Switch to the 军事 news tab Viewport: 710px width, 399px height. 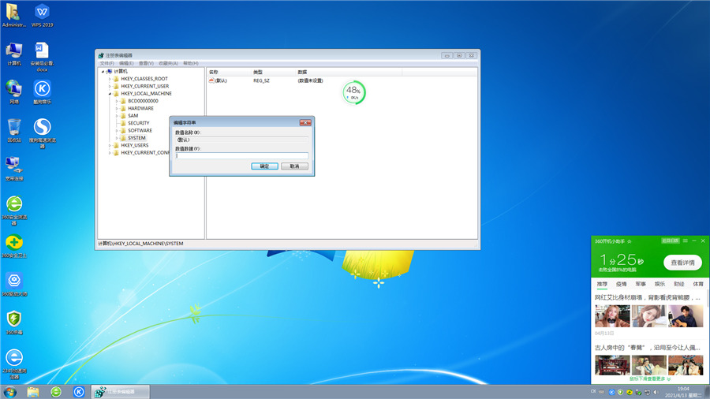pos(641,284)
